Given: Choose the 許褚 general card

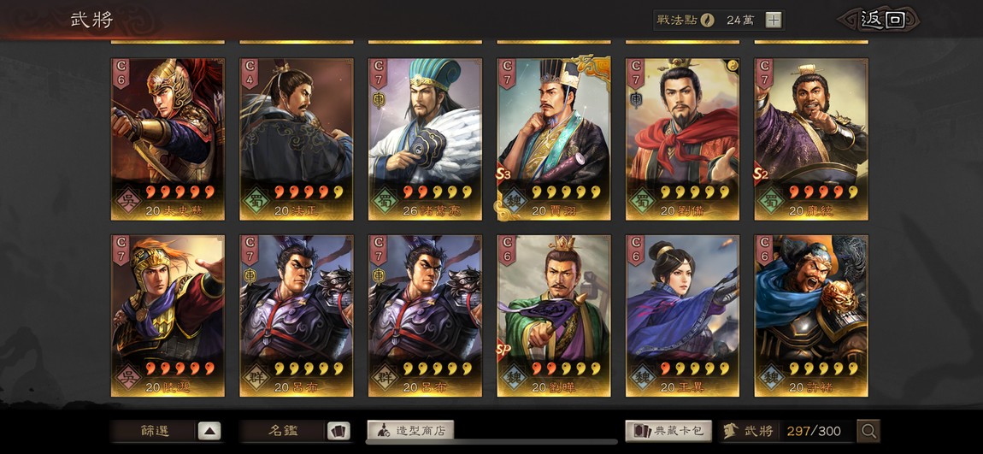Looking at the screenshot, I should [x=811, y=316].
